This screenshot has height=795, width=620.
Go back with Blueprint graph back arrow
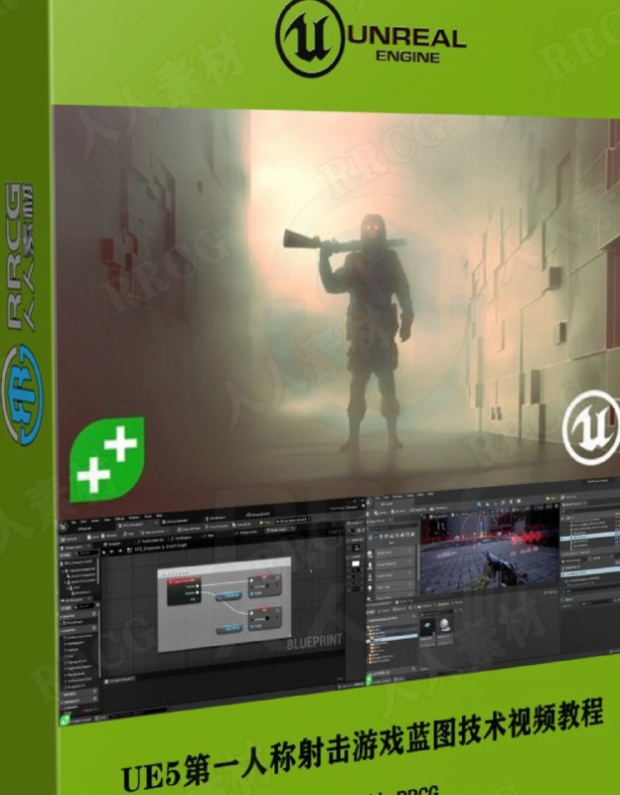(111, 552)
